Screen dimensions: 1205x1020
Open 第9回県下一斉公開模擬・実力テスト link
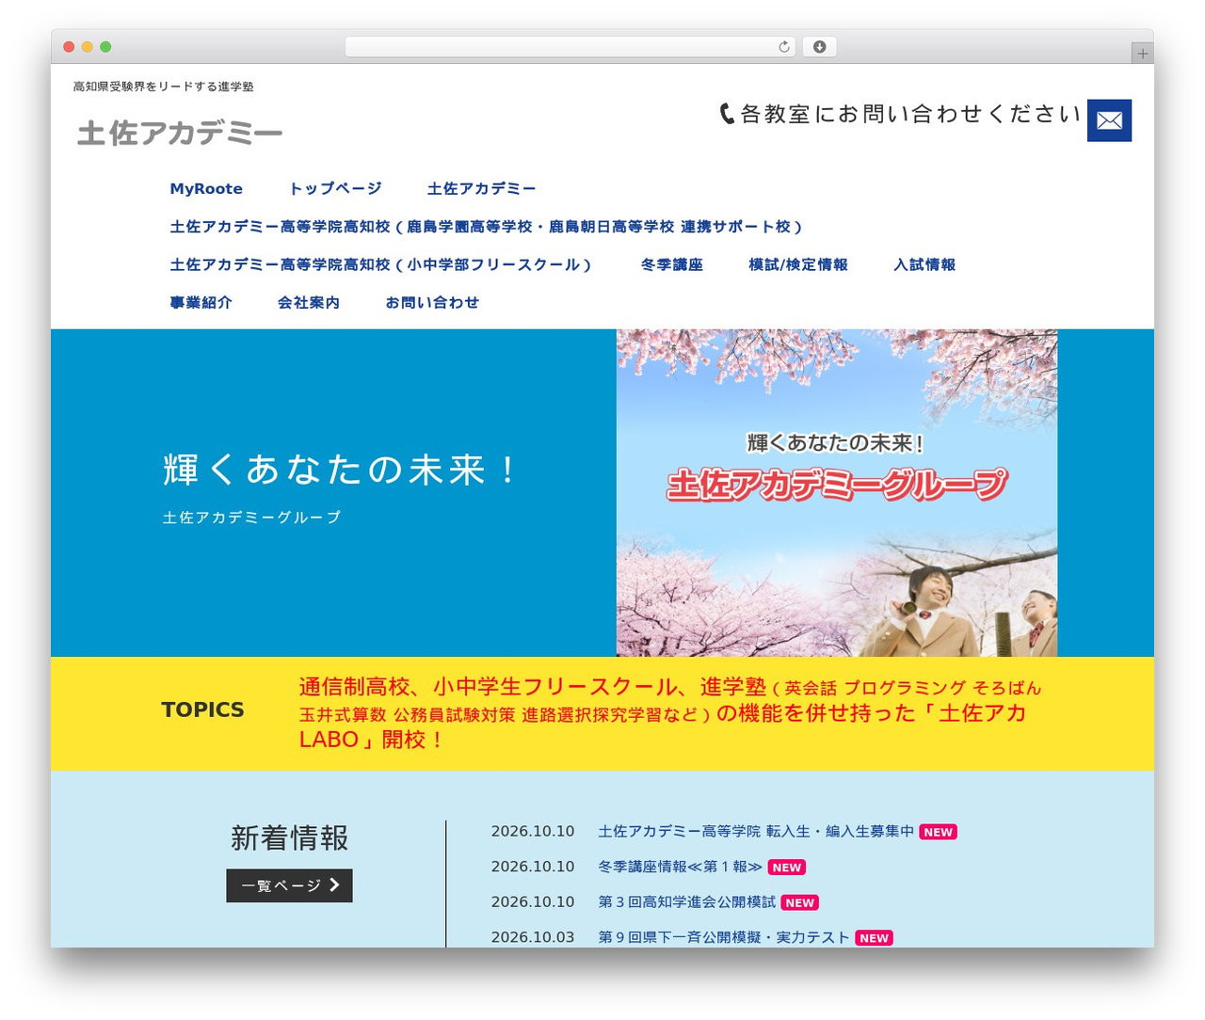[x=724, y=937]
